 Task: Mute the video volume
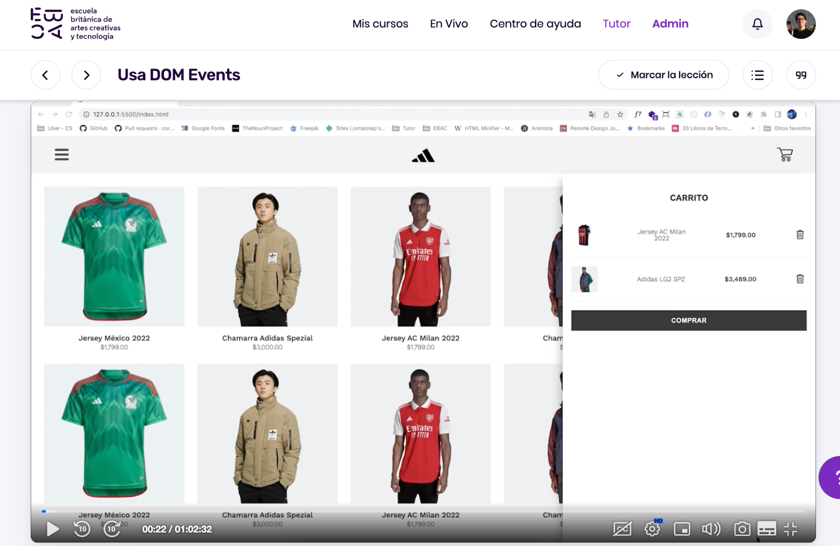coord(711,529)
